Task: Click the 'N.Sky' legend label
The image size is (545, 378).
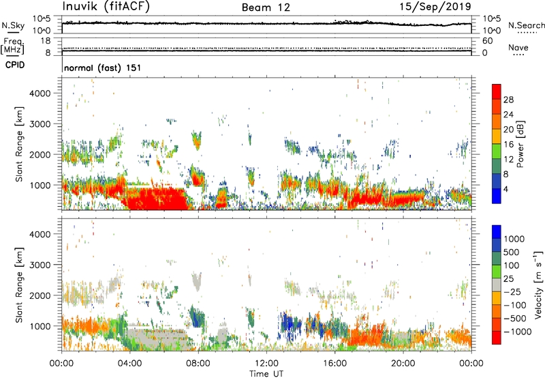Action: (13, 26)
